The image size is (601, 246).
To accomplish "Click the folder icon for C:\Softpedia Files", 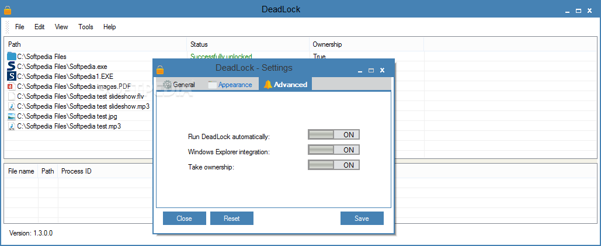I will click(12, 56).
